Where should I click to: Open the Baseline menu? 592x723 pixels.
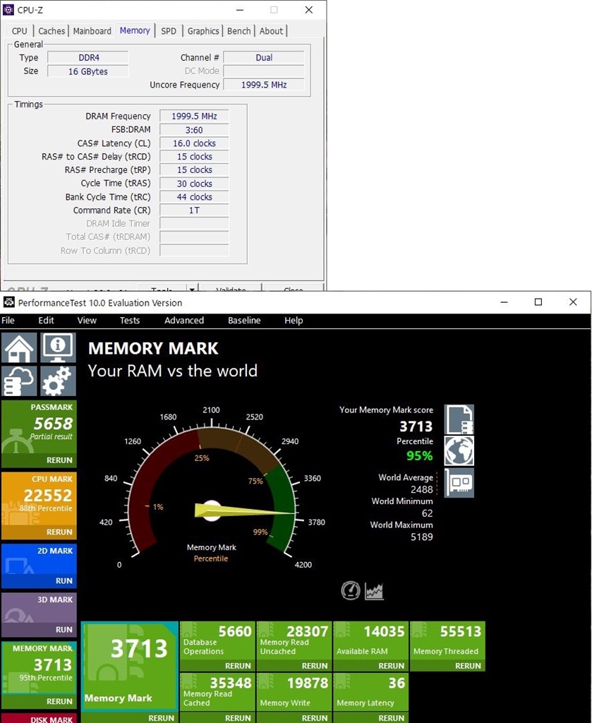[x=244, y=320]
